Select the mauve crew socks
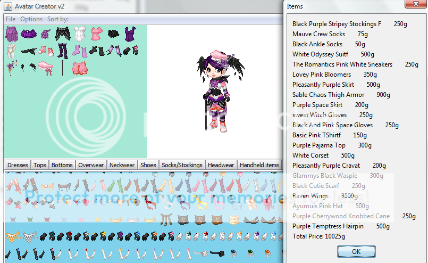 click(x=78, y=52)
